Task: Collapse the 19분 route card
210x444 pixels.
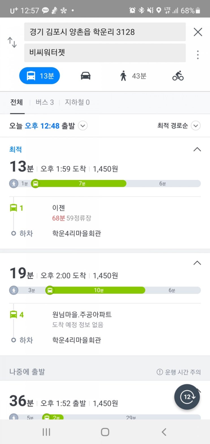Action: (197, 263)
